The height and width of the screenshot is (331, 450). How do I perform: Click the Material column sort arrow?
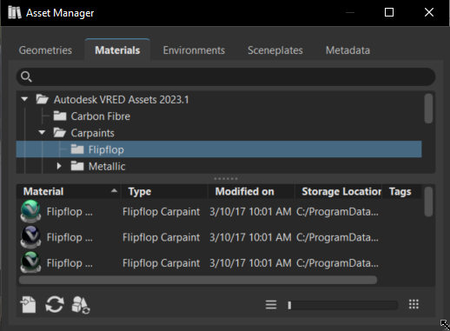tap(114, 190)
